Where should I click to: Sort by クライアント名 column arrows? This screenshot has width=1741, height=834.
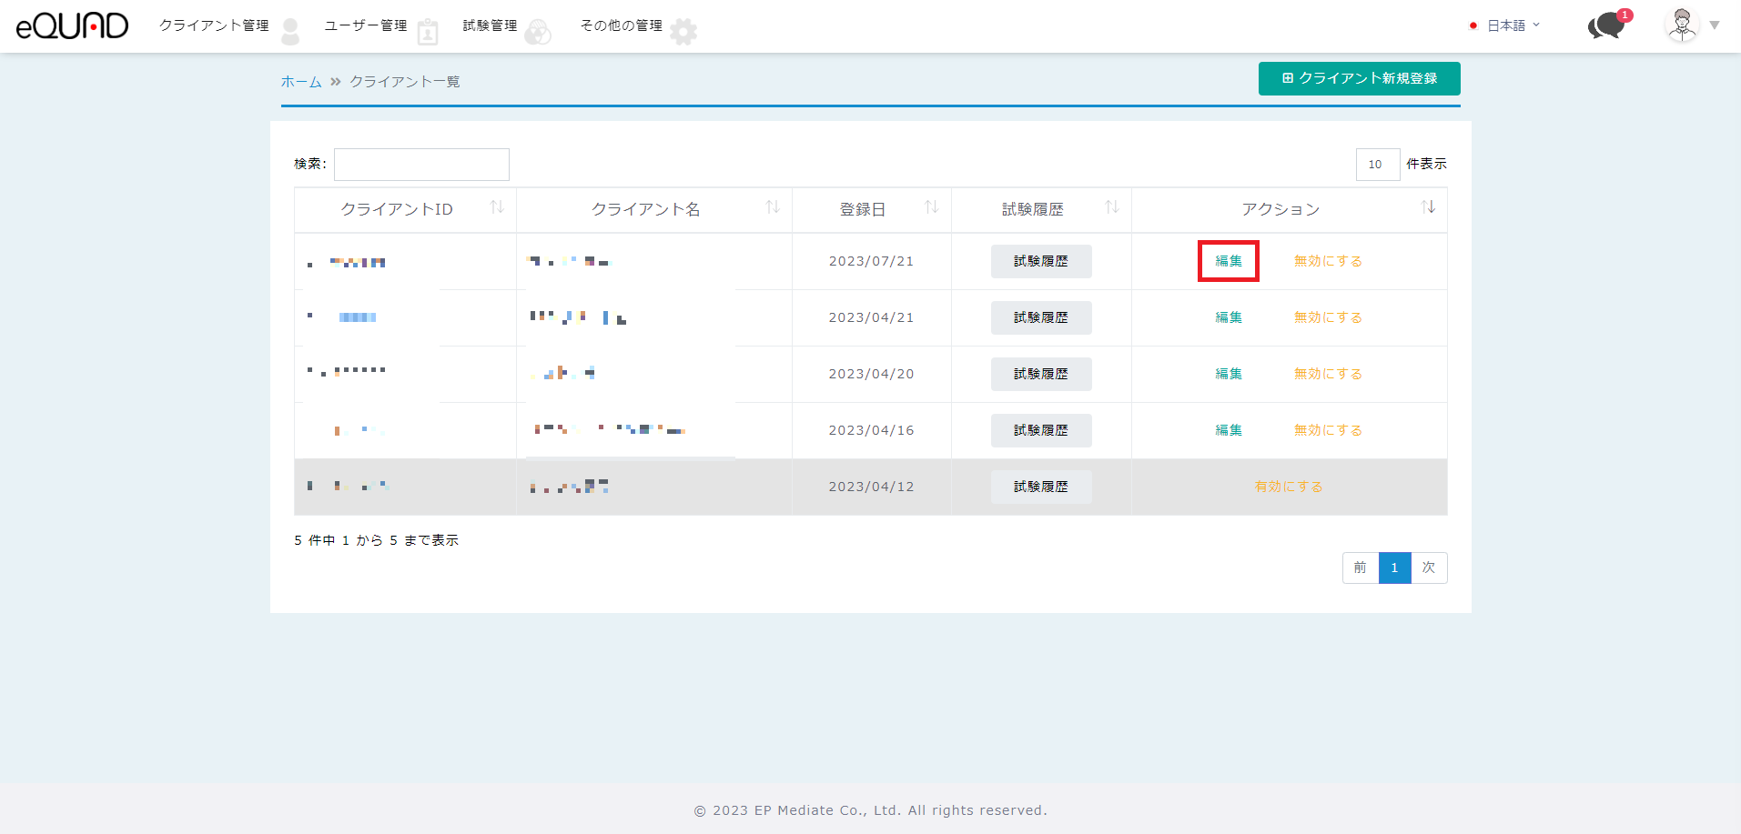[x=773, y=208]
